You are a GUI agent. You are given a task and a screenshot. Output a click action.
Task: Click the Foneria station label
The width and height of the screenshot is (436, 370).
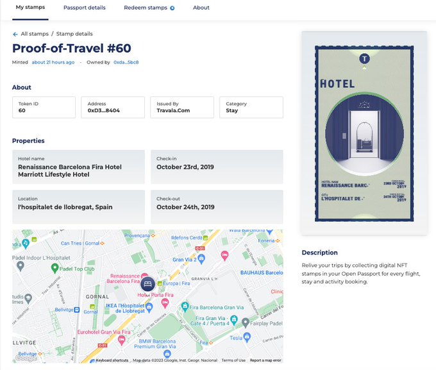[x=266, y=240]
